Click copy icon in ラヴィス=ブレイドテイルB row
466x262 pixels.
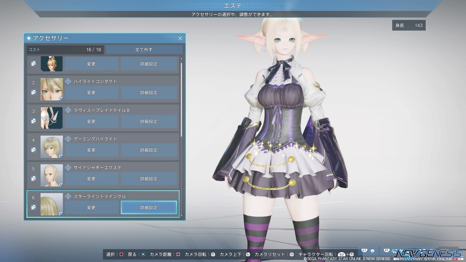33,121
